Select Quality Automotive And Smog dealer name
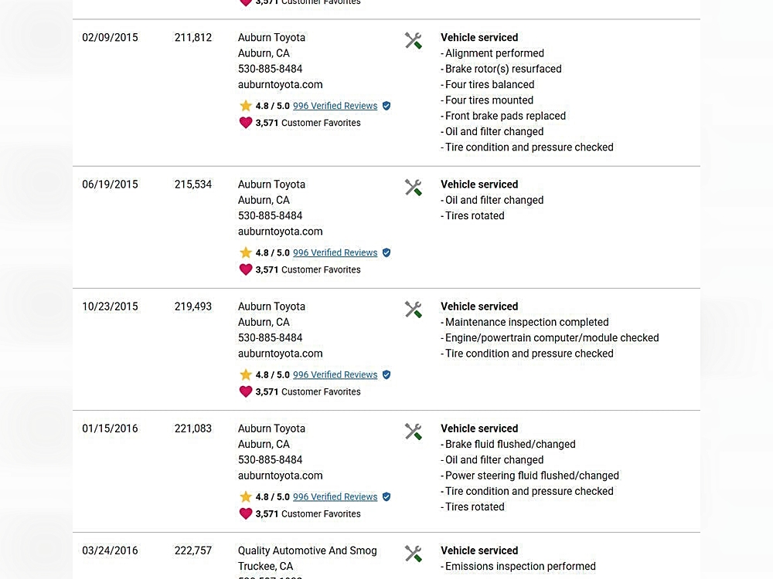Image resolution: width=773 pixels, height=579 pixels. pyautogui.click(x=307, y=550)
